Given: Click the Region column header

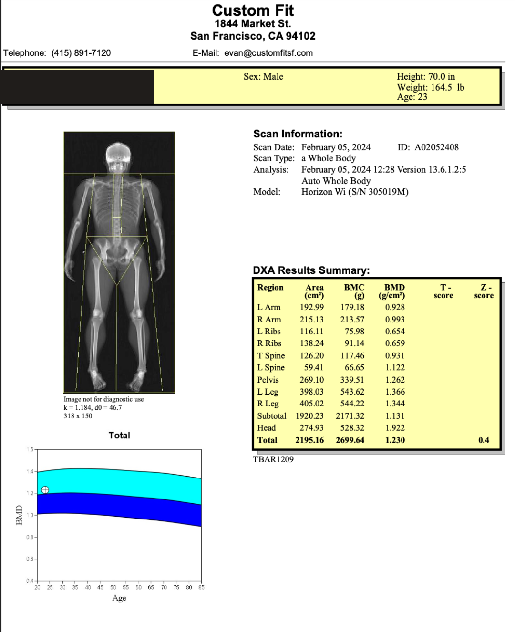Looking at the screenshot, I should pyautogui.click(x=270, y=288).
